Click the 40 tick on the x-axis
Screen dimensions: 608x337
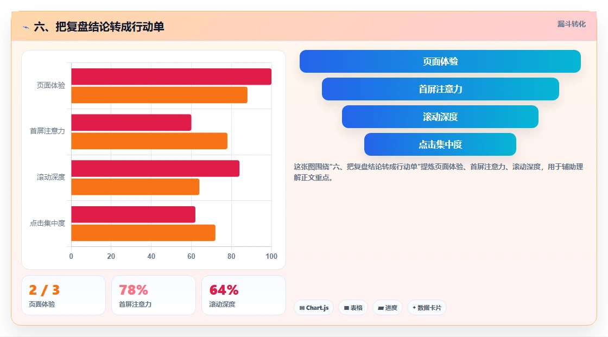coord(151,256)
